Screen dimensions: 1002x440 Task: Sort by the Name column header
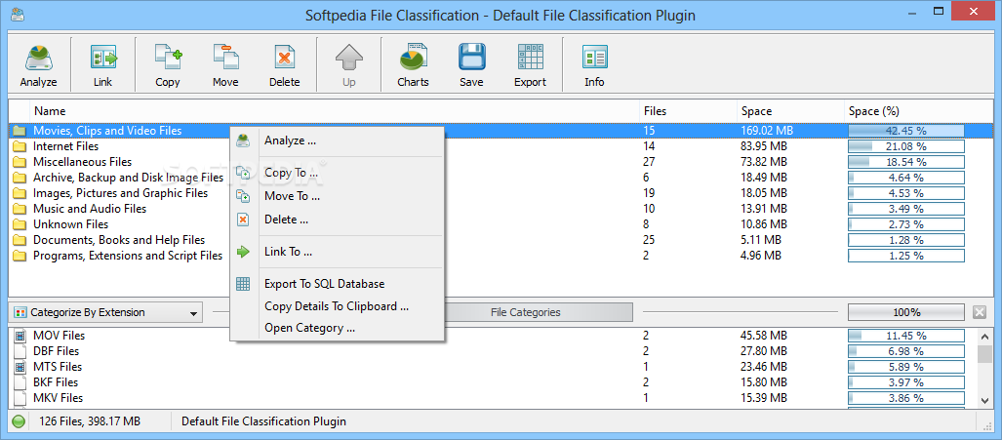coord(335,111)
